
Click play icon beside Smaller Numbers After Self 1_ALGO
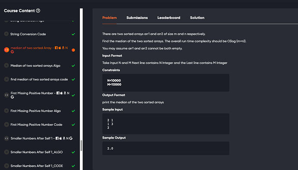(6, 152)
